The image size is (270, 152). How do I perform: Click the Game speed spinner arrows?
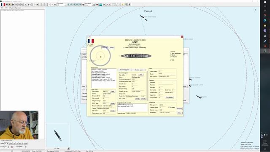[94, 5]
